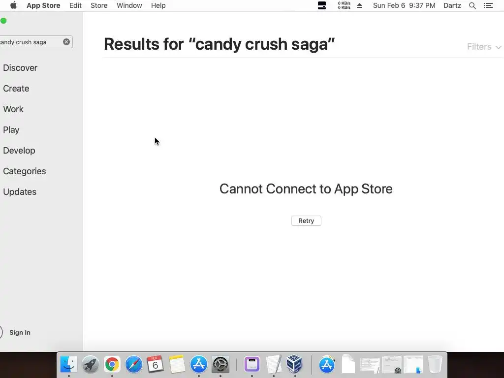The width and height of the screenshot is (504, 378).
Task: Open Spotlight search in the menu bar
Action: coord(472,5)
